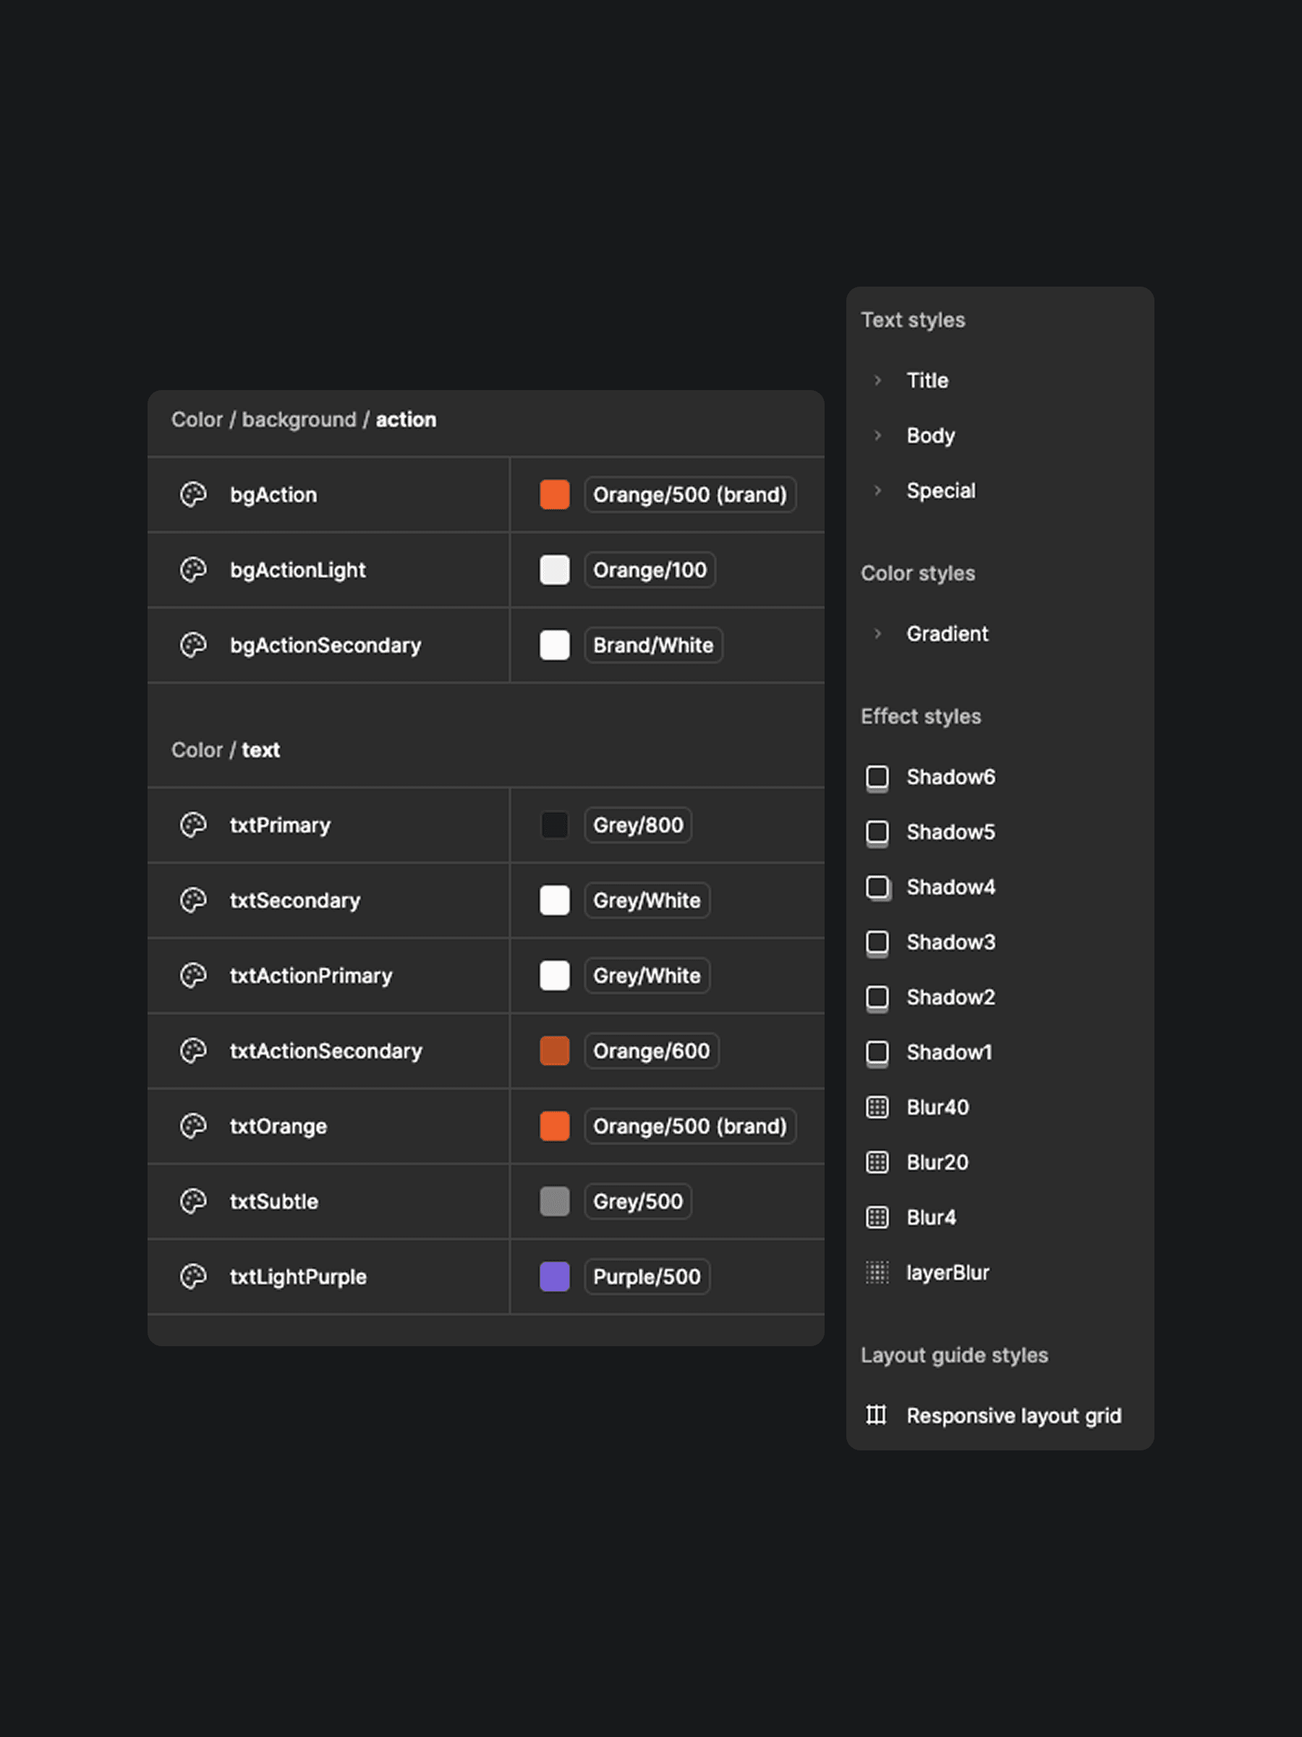Click the Grey/White chip for txtSecondary

(x=647, y=900)
